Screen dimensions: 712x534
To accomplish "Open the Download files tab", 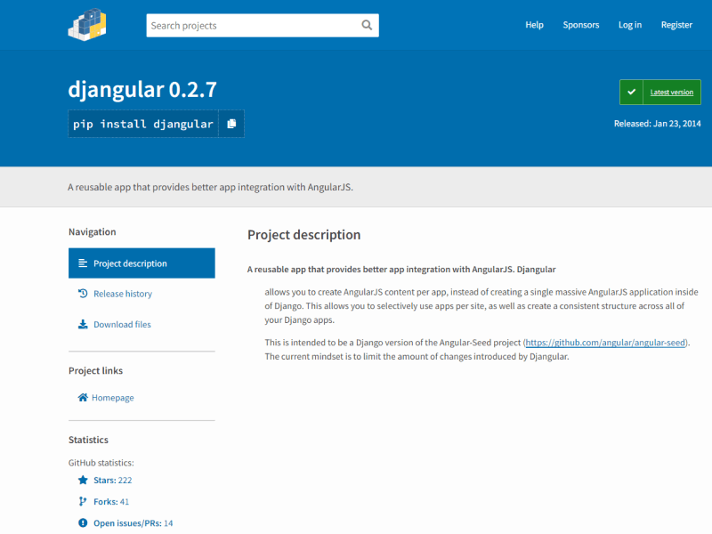I will point(122,324).
